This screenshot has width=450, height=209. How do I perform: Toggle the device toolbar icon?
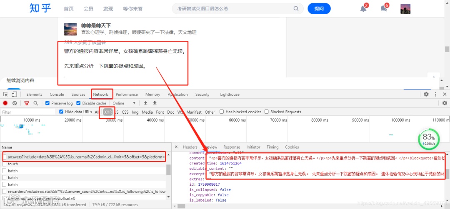pyautogui.click(x=14, y=95)
